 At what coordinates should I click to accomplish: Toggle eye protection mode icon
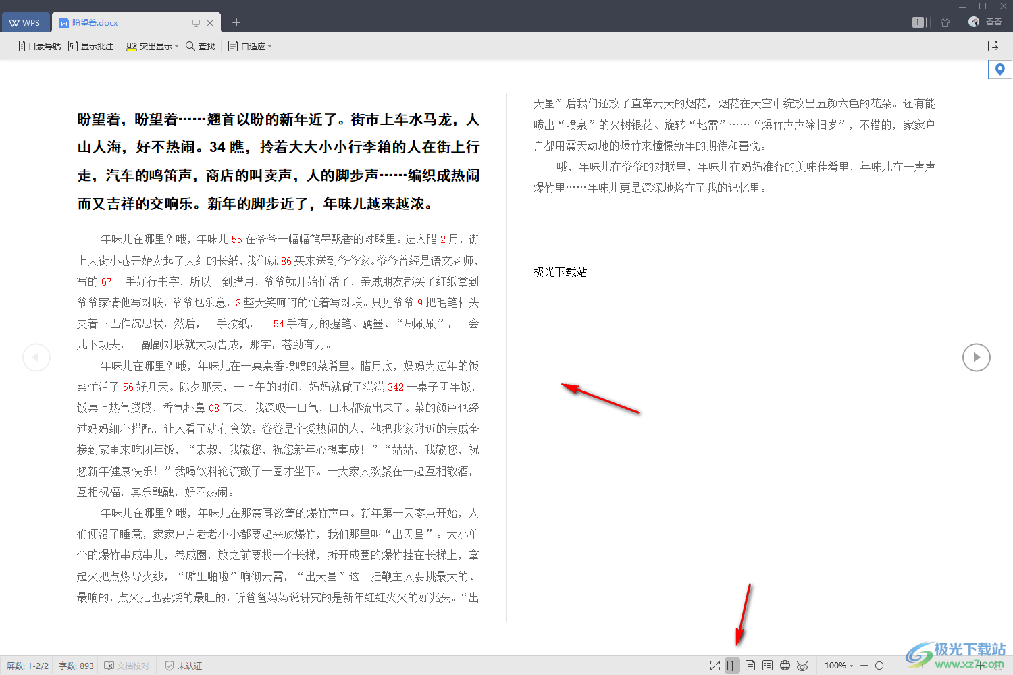803,666
